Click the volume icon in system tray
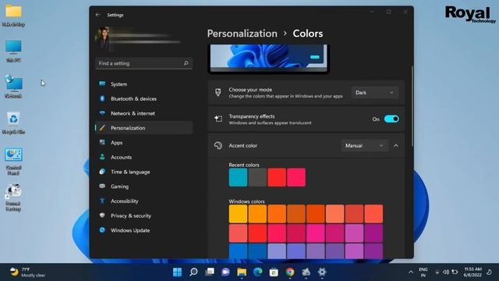The width and height of the screenshot is (499, 281). tap(446, 272)
